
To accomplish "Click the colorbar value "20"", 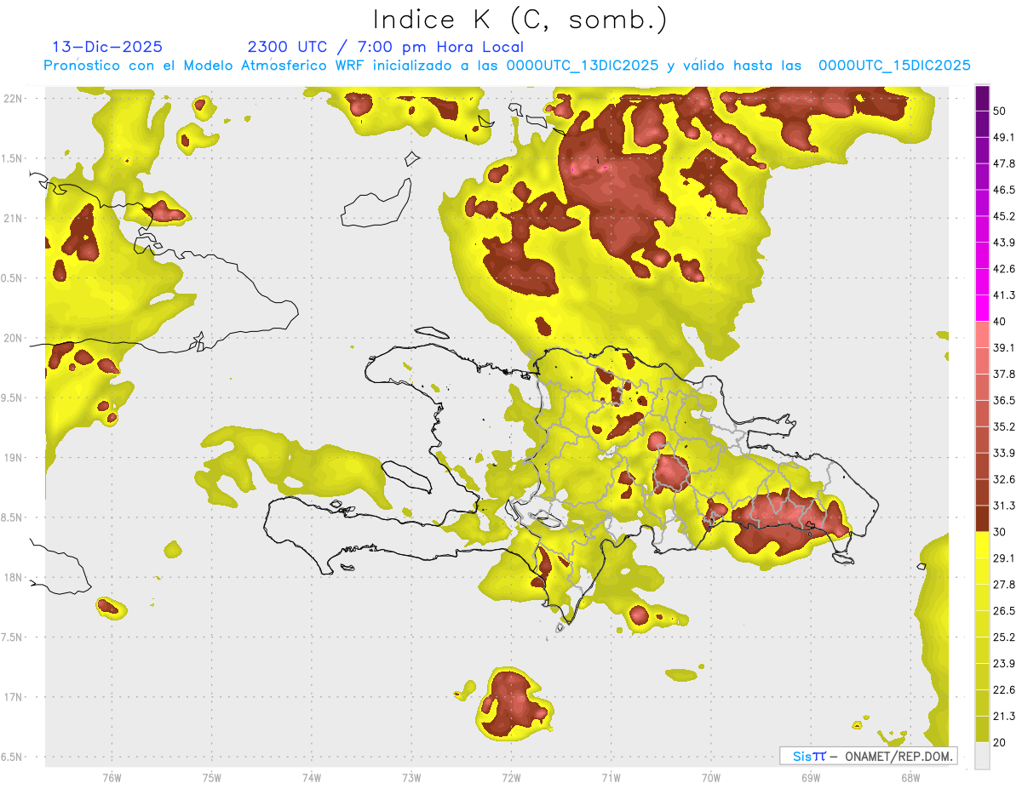I will coord(1001,741).
